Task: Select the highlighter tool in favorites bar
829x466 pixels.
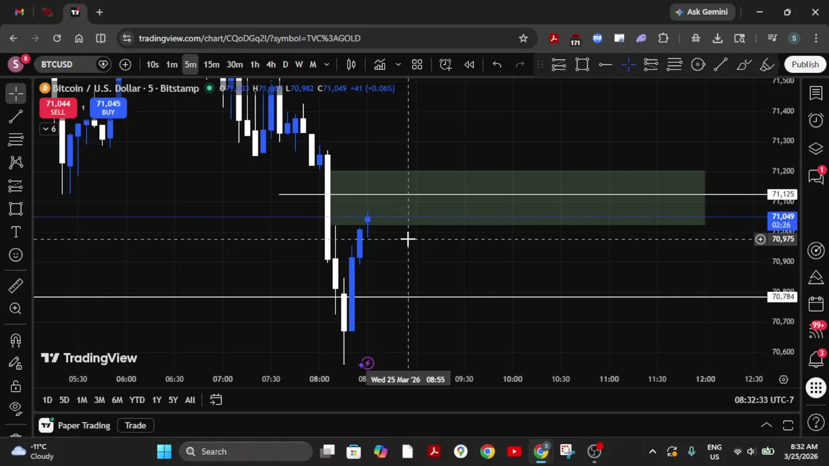Action: pyautogui.click(x=767, y=64)
